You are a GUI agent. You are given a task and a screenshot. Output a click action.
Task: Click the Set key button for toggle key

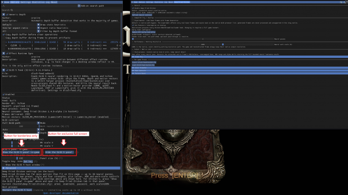pos(28,162)
